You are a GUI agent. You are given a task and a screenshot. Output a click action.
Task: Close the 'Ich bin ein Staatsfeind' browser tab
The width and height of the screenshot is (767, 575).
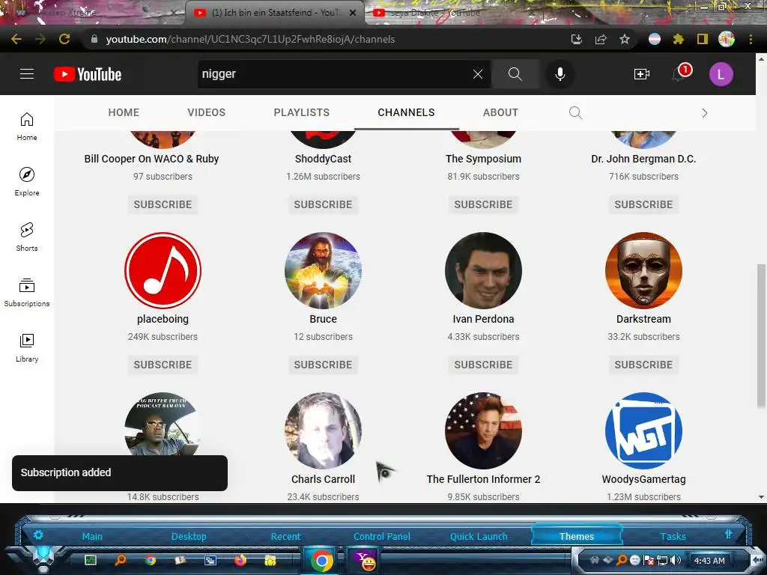click(353, 13)
